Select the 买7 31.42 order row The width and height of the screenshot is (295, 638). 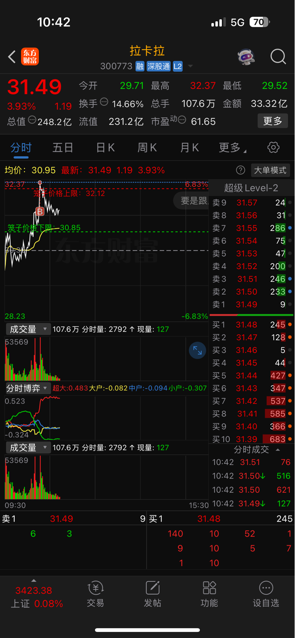pos(252,401)
